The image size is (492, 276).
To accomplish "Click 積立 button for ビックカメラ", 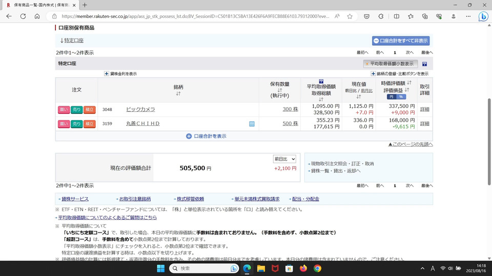I will pos(89,109).
